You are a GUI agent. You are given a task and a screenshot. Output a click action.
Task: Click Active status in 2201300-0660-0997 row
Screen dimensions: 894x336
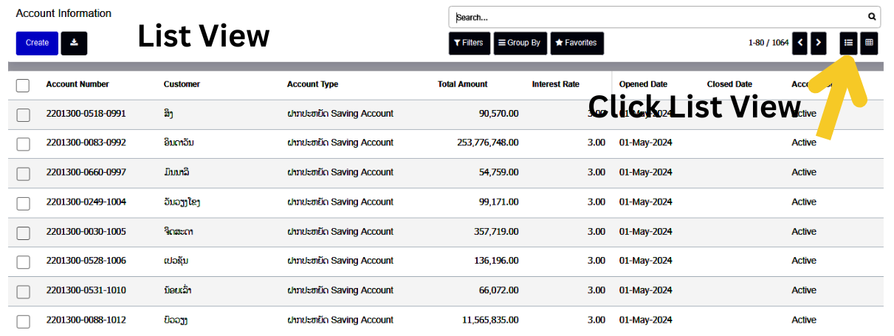click(804, 172)
